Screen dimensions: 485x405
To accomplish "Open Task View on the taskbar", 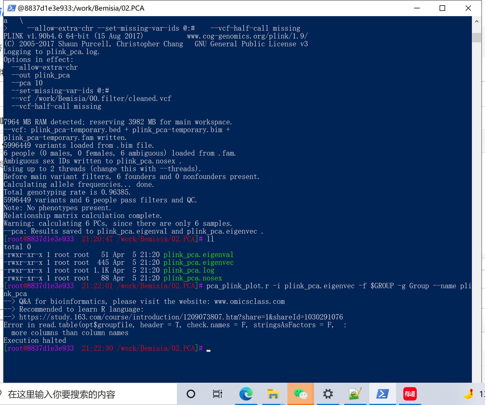I will tap(217, 394).
